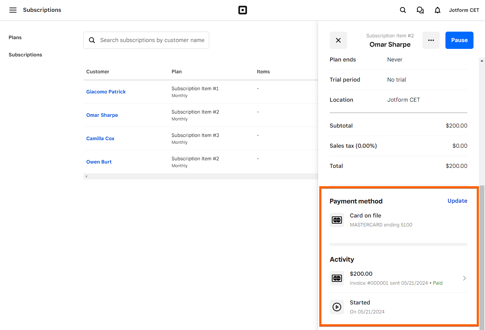This screenshot has width=485, height=330.
Task: Go to the Plans section
Action: [x=15, y=37]
